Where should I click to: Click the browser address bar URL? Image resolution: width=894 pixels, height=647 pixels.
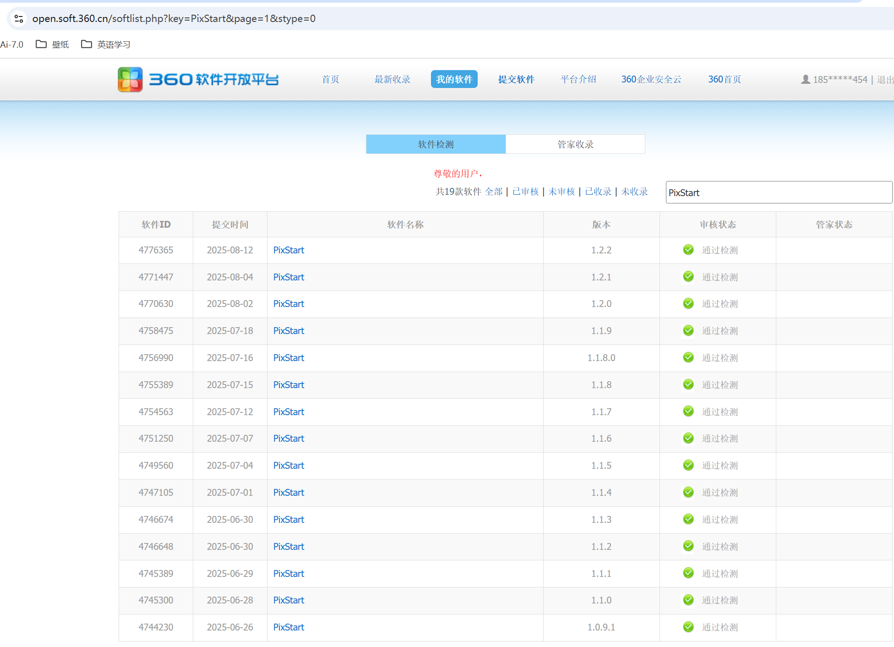[174, 19]
